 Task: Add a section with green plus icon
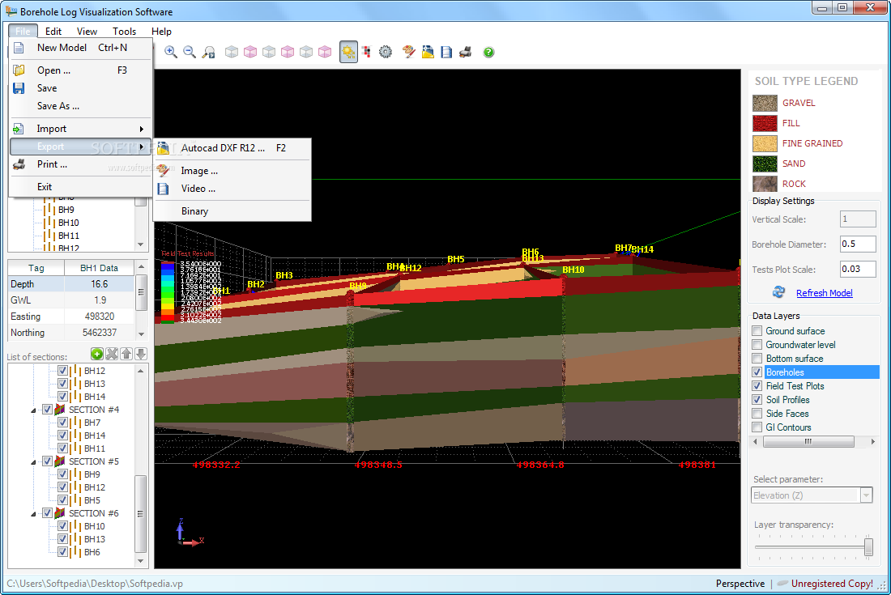click(97, 355)
